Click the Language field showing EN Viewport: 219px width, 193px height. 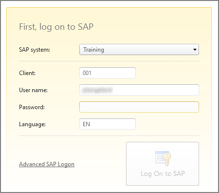click(x=108, y=124)
